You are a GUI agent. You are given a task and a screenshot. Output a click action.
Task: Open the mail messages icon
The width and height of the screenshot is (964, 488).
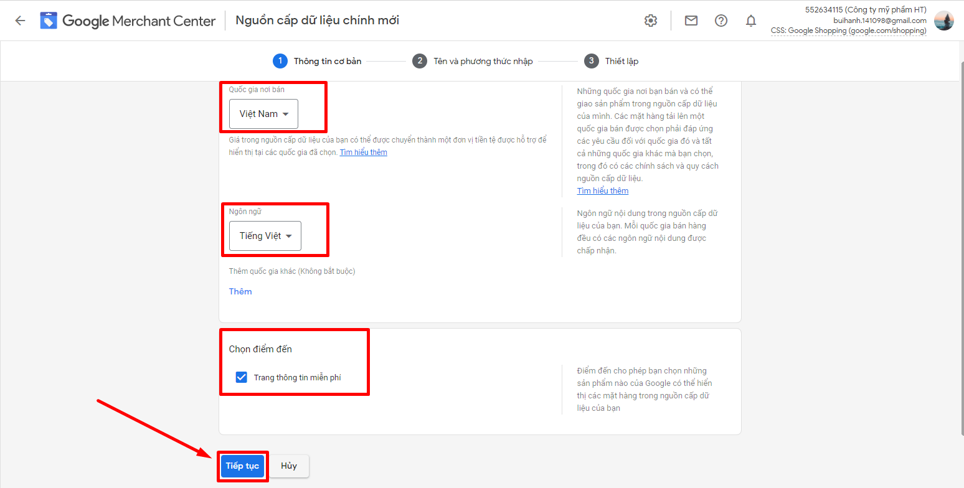coord(691,21)
